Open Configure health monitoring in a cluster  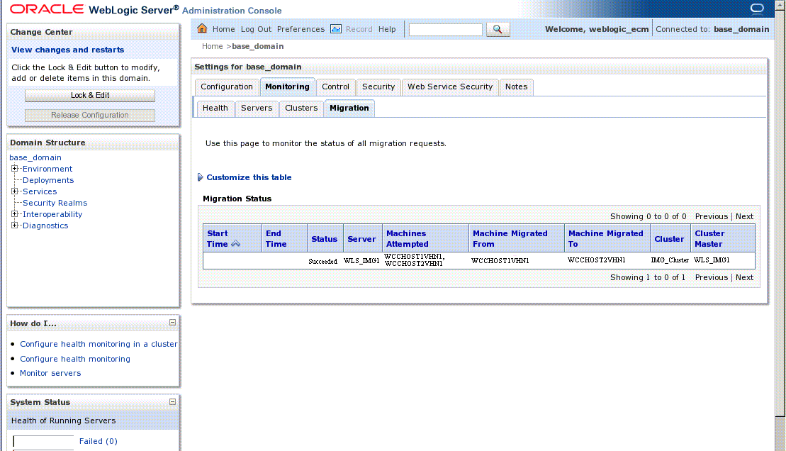99,344
